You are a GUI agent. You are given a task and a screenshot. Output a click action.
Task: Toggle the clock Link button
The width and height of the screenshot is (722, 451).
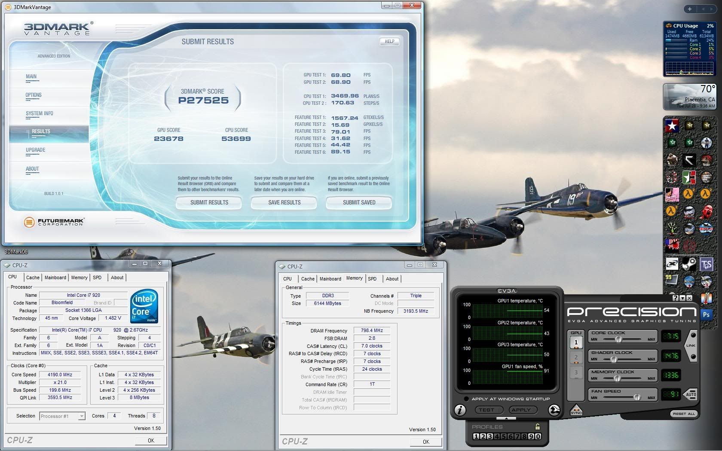click(x=691, y=345)
